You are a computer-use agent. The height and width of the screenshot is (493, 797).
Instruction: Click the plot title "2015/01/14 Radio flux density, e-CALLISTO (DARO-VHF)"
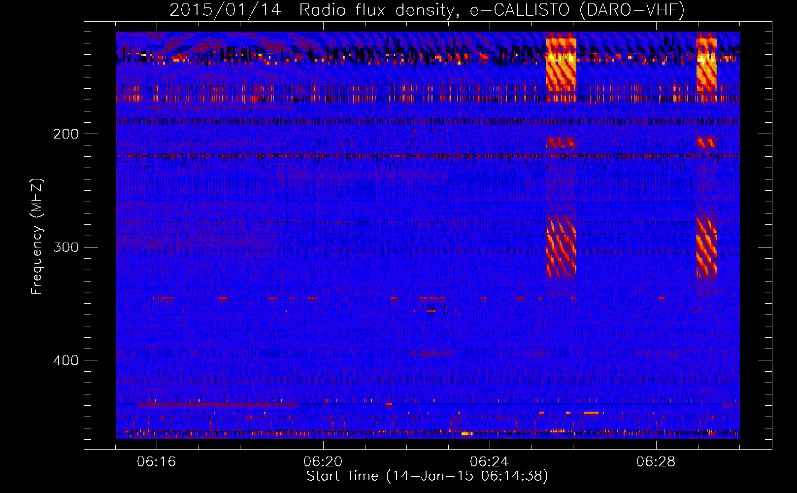coord(427,10)
